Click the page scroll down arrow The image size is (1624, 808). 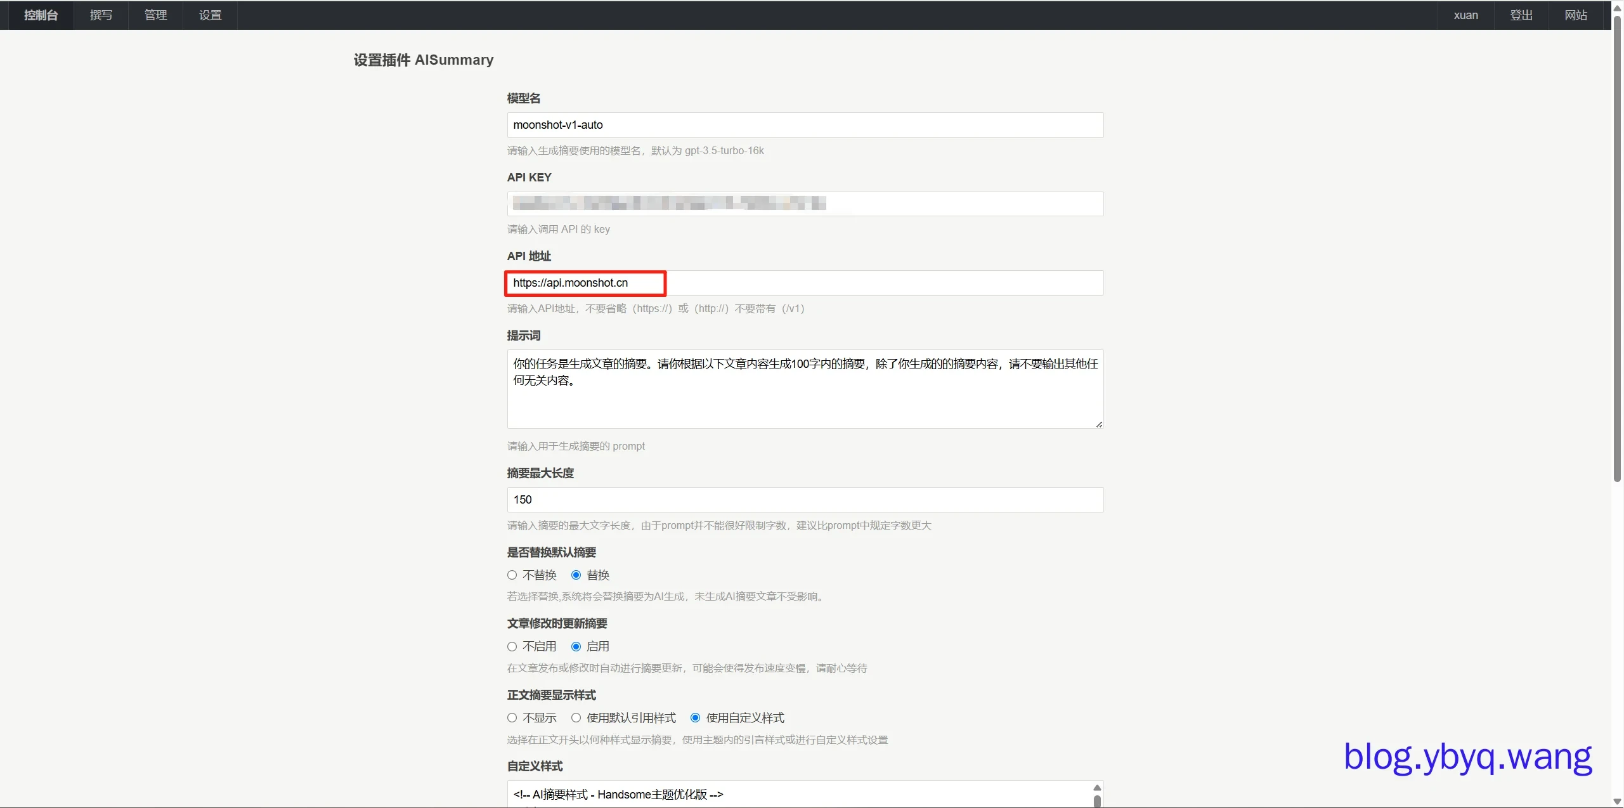click(x=1617, y=802)
